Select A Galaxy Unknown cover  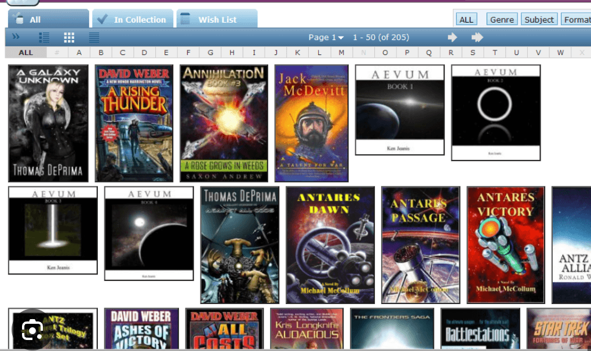48,123
